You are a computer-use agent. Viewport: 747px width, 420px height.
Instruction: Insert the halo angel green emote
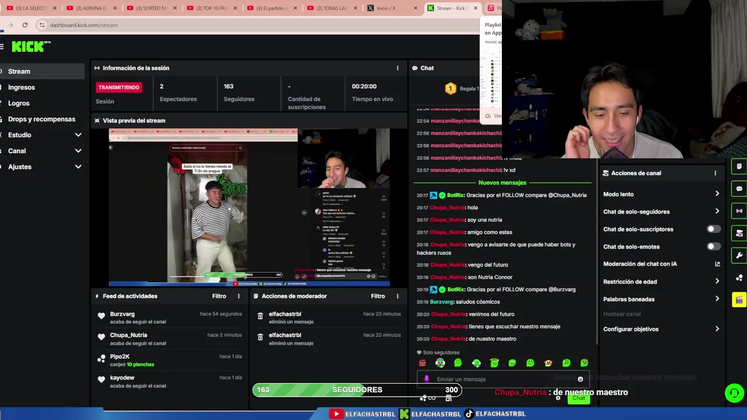click(494, 363)
